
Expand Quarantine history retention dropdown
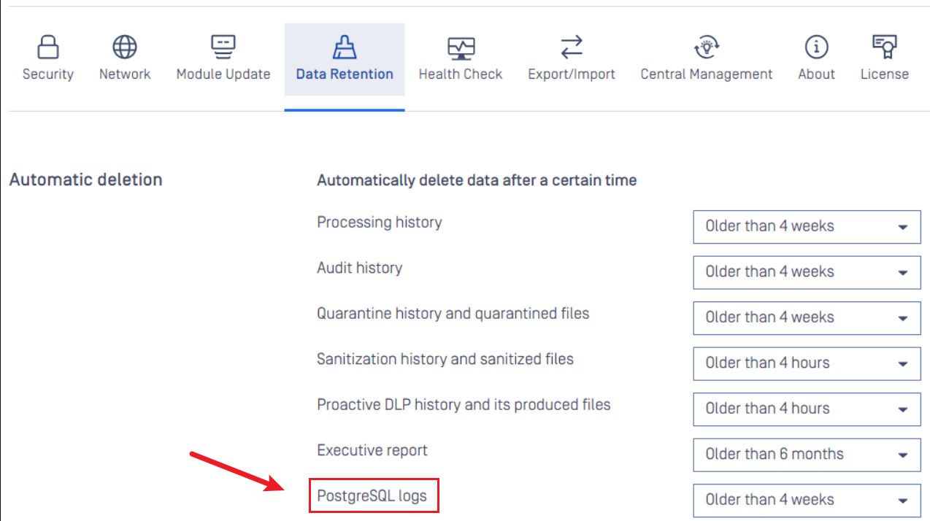pyautogui.click(x=807, y=318)
